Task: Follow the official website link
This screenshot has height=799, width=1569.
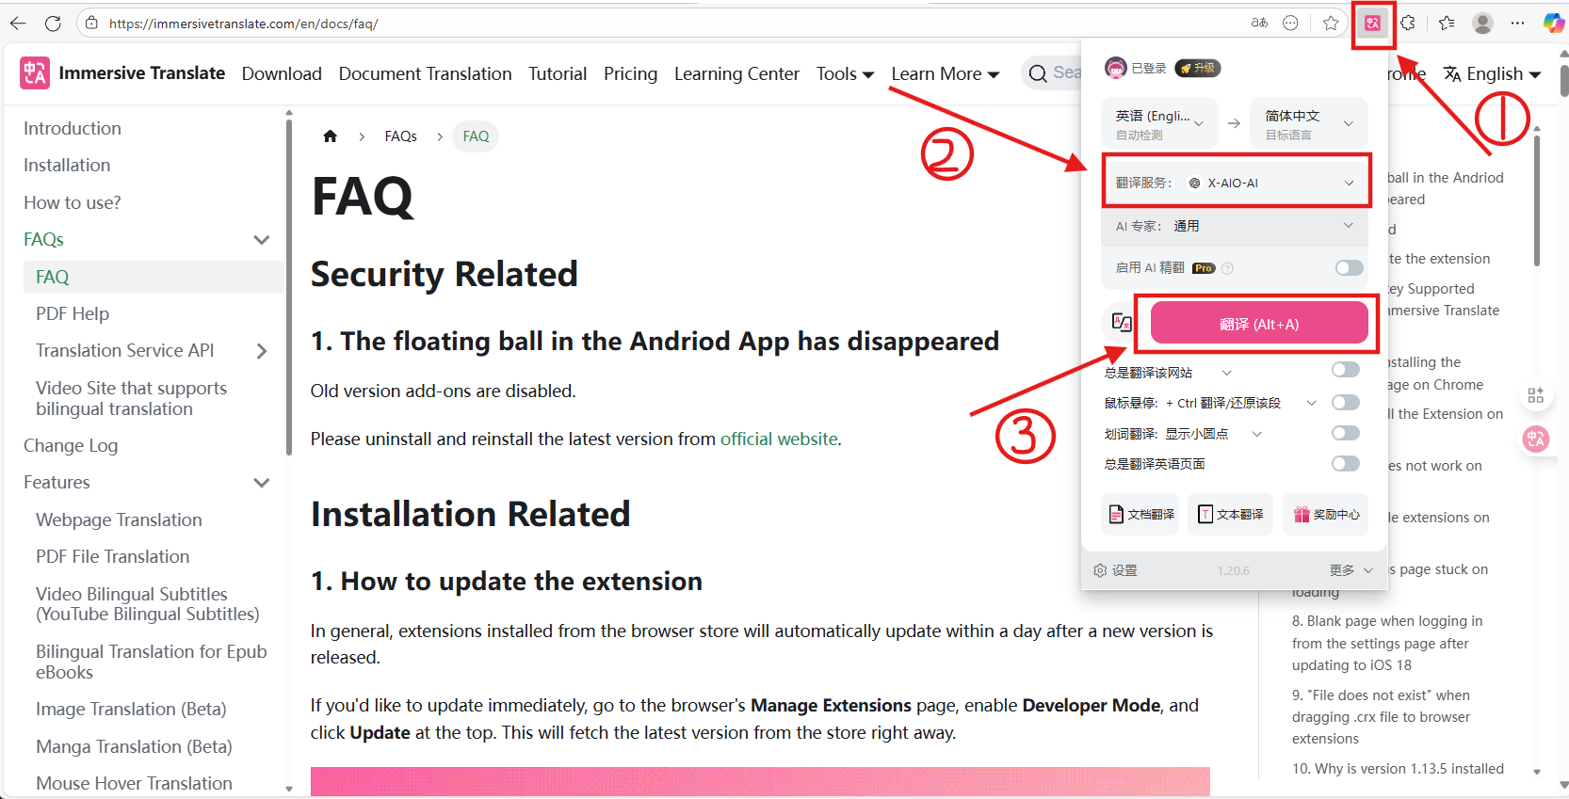Action: 779,439
